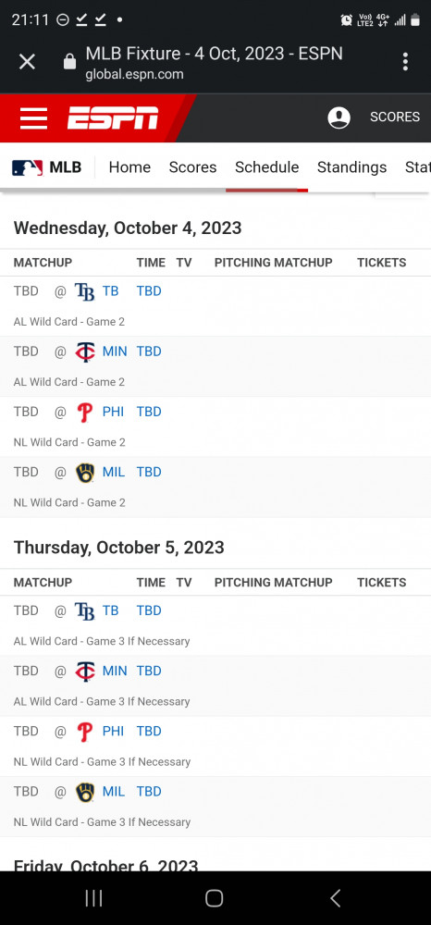Tap the padlock site security icon

[x=69, y=62]
